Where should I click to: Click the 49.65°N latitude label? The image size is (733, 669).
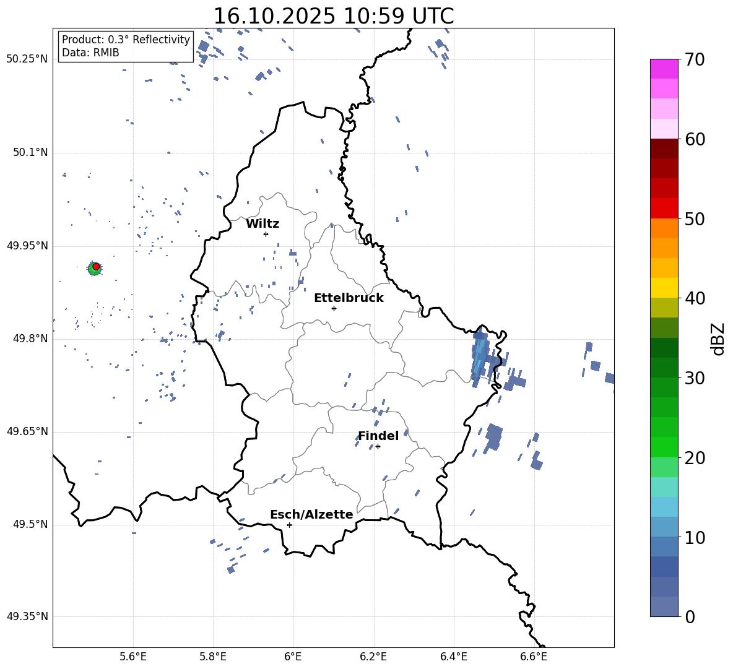(x=27, y=431)
